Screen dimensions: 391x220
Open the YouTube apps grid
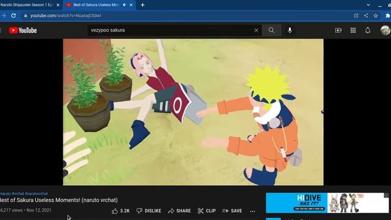coord(353,31)
